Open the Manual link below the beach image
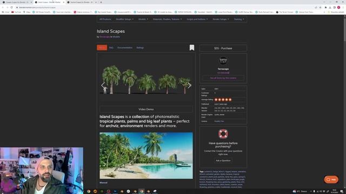 click(103, 183)
